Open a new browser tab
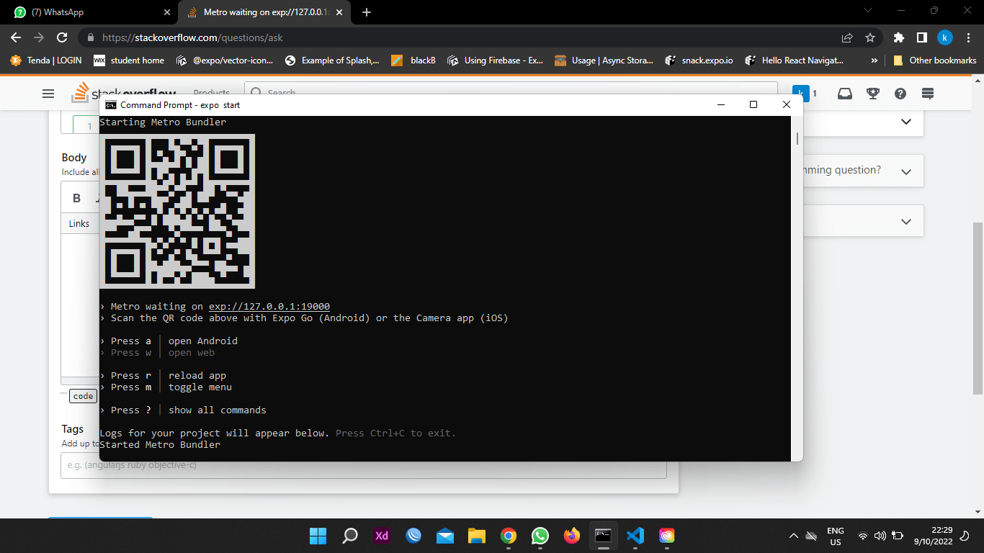This screenshot has width=984, height=553. [x=367, y=12]
